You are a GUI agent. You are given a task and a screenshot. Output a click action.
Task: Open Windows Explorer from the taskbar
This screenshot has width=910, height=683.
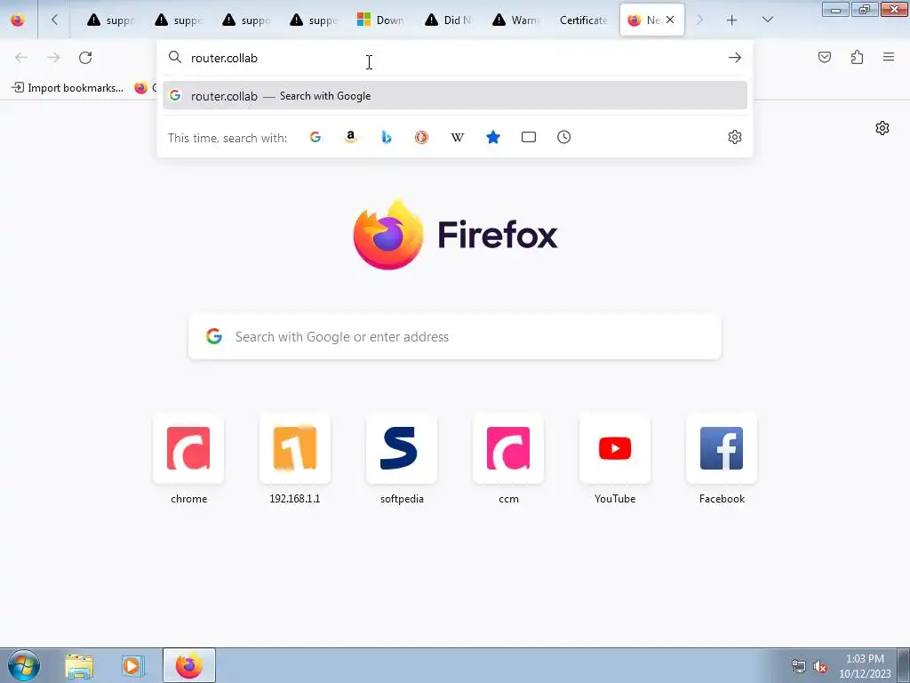(x=79, y=665)
